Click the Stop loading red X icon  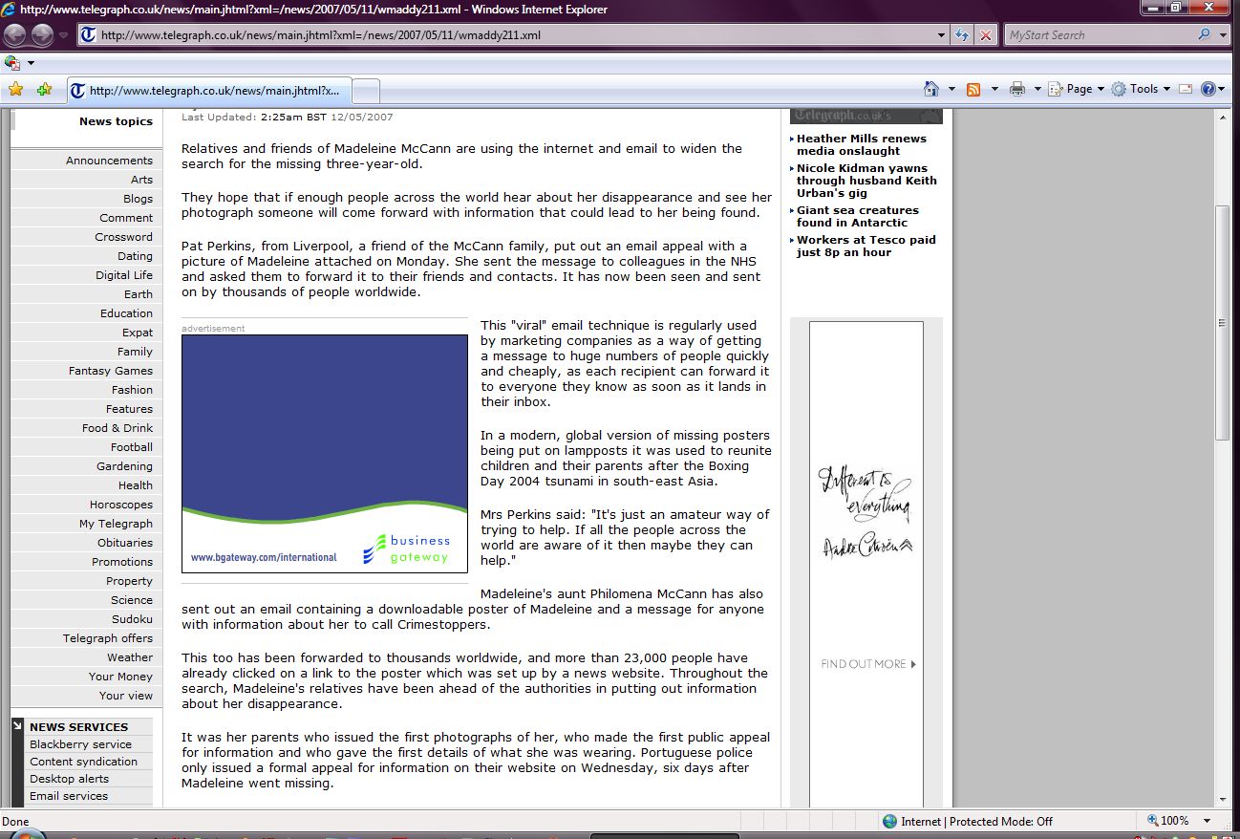pyautogui.click(x=986, y=35)
